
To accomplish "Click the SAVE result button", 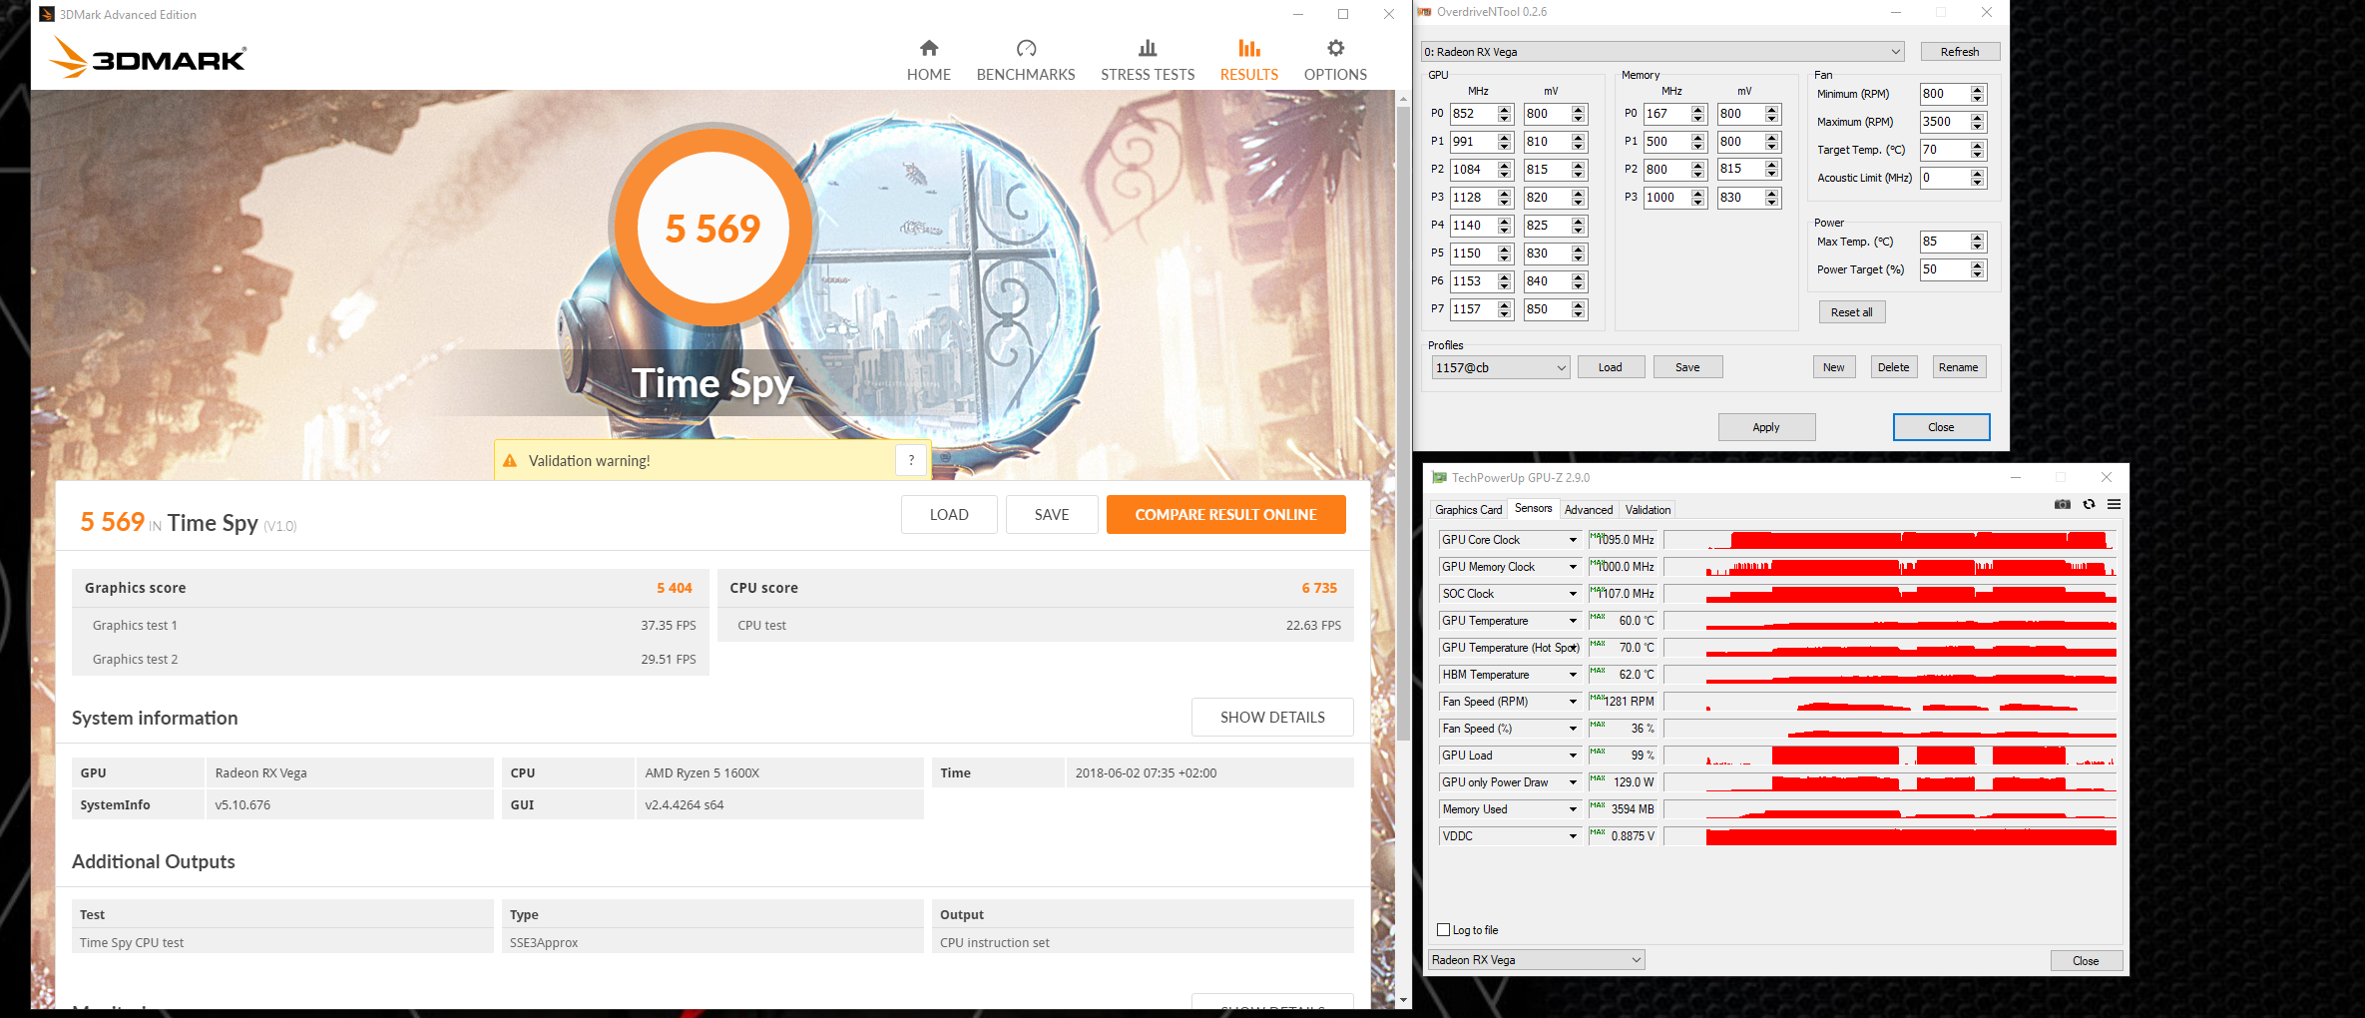I will (x=1052, y=515).
